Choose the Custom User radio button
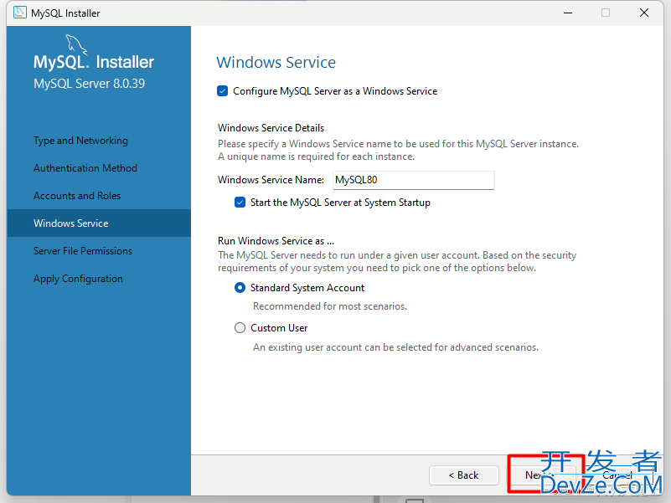This screenshot has width=671, height=503. (240, 328)
